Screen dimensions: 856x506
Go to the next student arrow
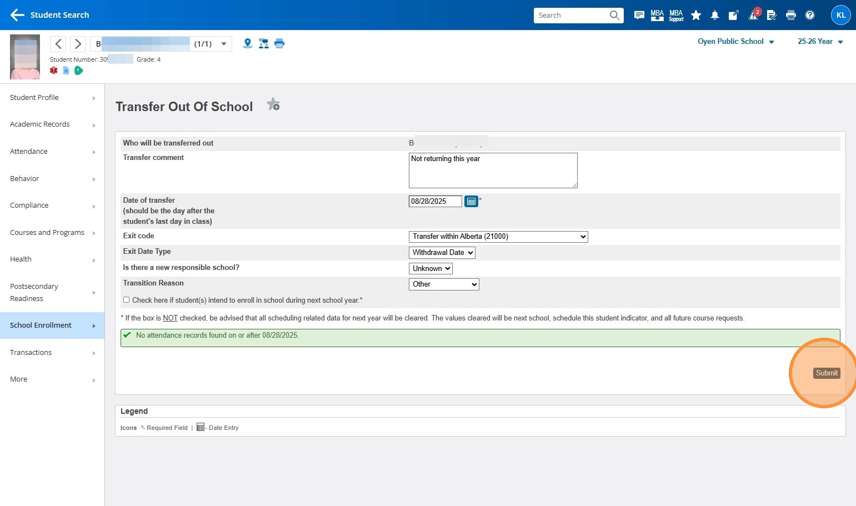[x=78, y=44]
